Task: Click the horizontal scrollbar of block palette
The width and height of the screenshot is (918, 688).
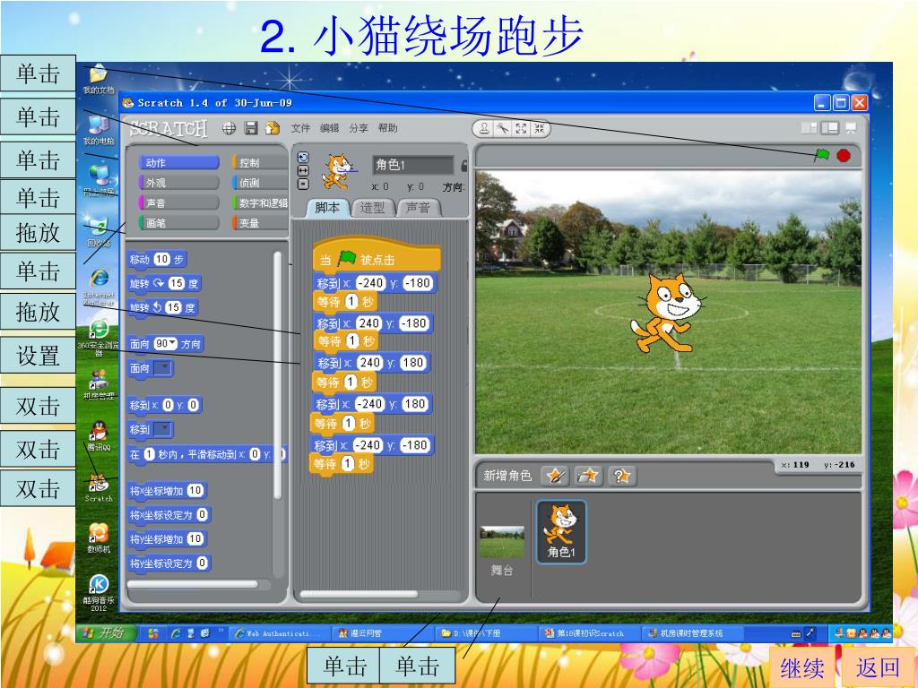Action: pyautogui.click(x=193, y=584)
